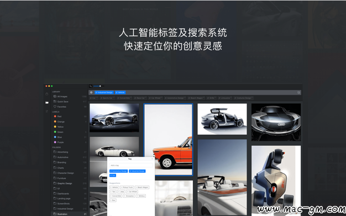Add the Pickup Truck suggested tag
Viewport: 346px width, 216px height.
tap(127, 187)
